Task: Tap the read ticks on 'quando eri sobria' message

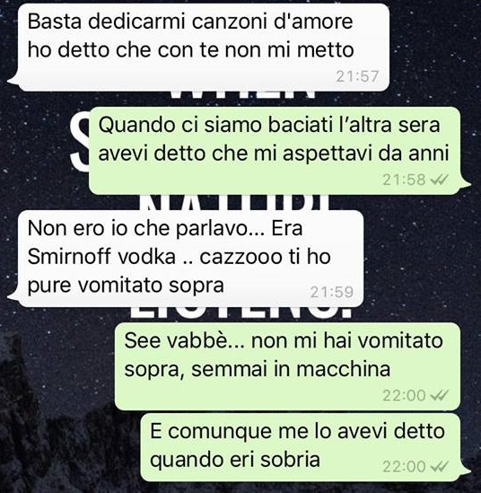Action: pyautogui.click(x=439, y=467)
